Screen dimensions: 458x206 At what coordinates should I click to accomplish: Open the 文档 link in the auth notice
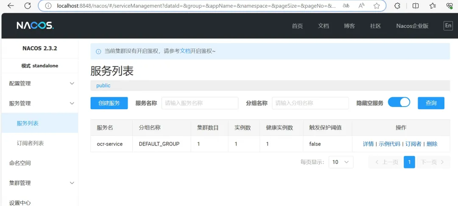185,51
